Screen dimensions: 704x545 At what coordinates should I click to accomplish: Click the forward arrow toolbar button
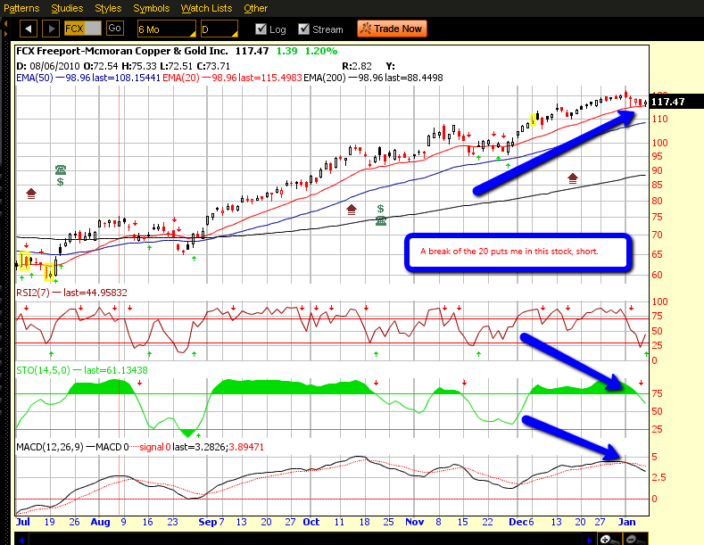point(51,29)
